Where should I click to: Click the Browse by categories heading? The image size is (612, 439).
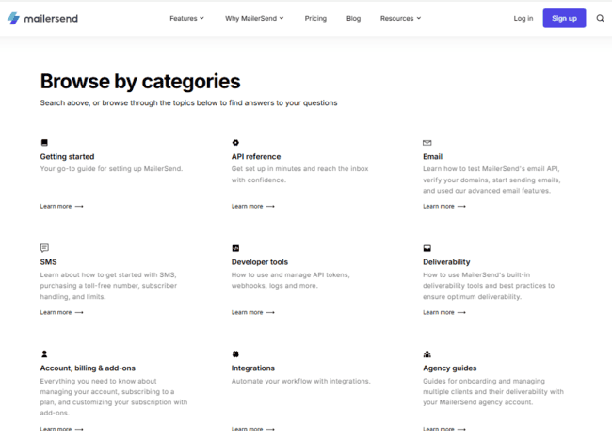pos(140,82)
